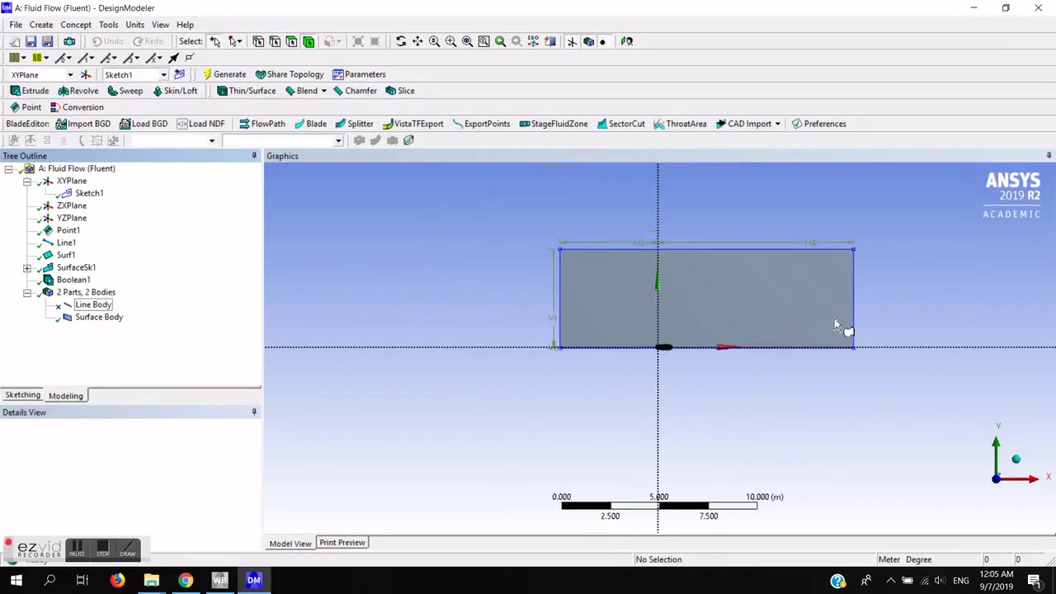Open the face color swatch dropdown
Screen dimensions: 1056x594
tap(23, 58)
